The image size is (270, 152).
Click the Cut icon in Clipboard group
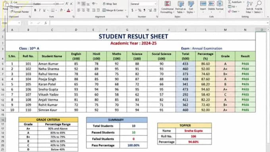[12, 2]
